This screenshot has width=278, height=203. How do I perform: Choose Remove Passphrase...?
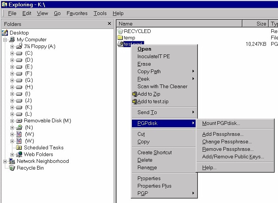tap(235, 149)
